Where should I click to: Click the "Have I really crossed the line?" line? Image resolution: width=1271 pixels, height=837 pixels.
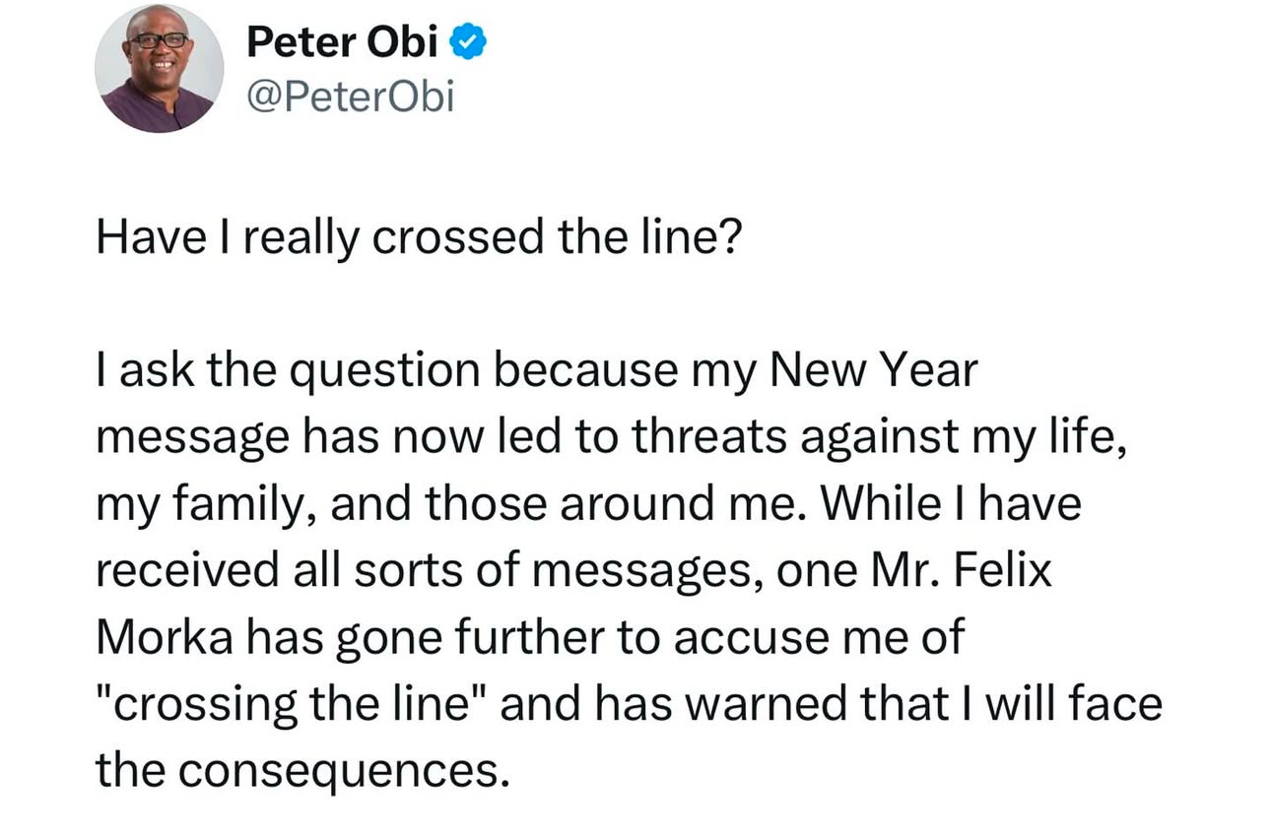tap(416, 238)
